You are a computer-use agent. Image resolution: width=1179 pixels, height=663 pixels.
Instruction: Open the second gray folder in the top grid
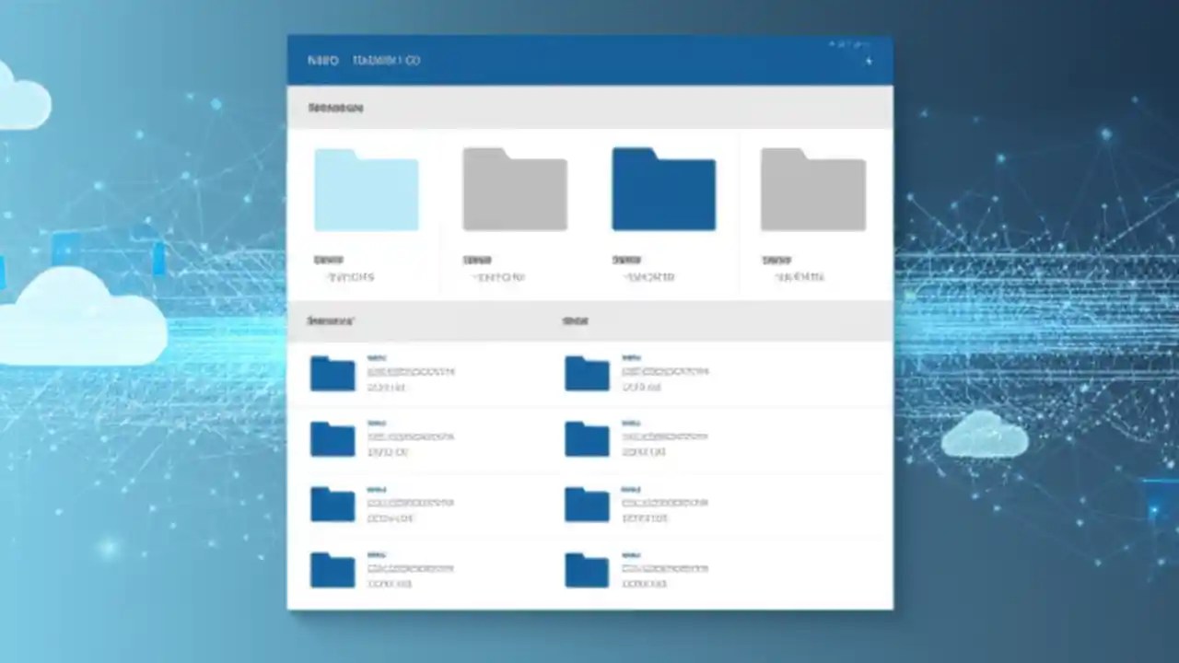[x=514, y=189]
